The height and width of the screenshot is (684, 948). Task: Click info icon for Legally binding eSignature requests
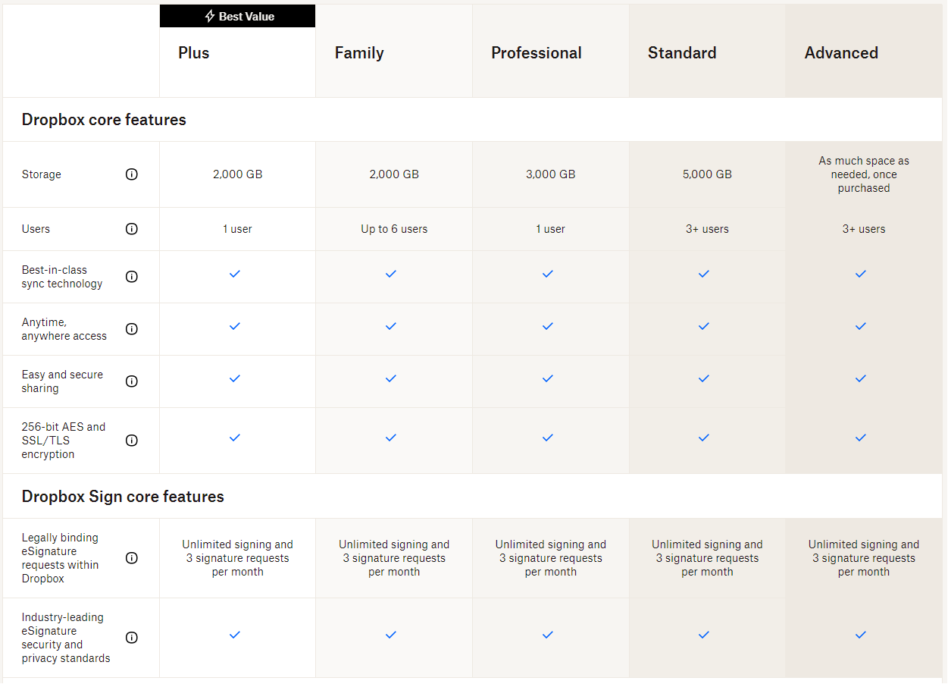[132, 558]
